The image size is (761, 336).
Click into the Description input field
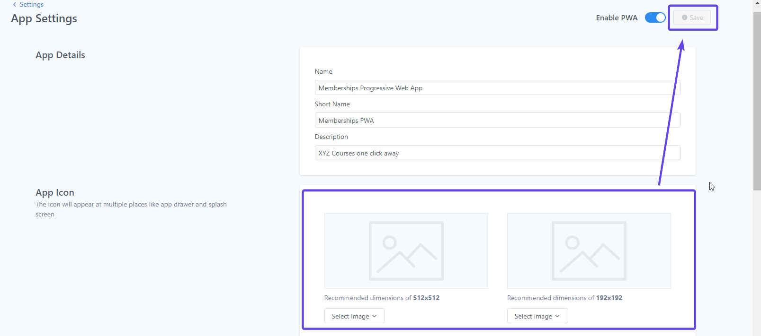(x=497, y=153)
